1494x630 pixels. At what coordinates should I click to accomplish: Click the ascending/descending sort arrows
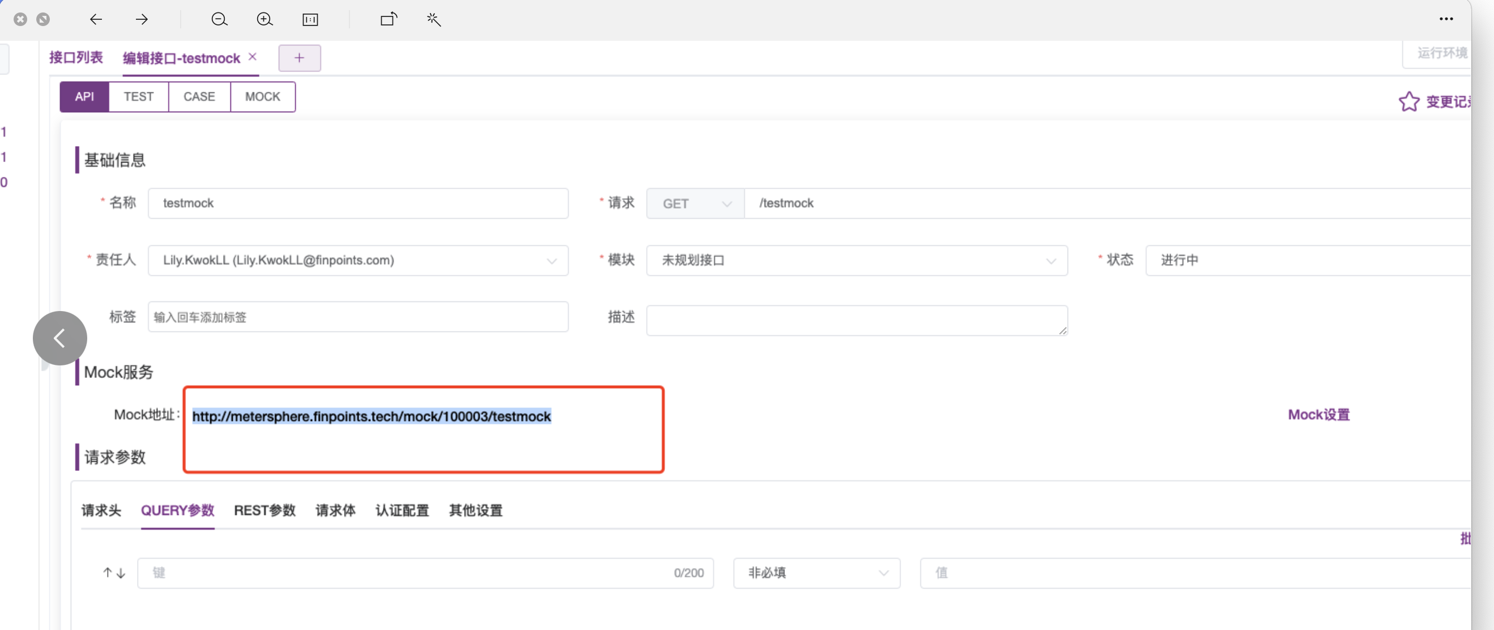tap(113, 573)
